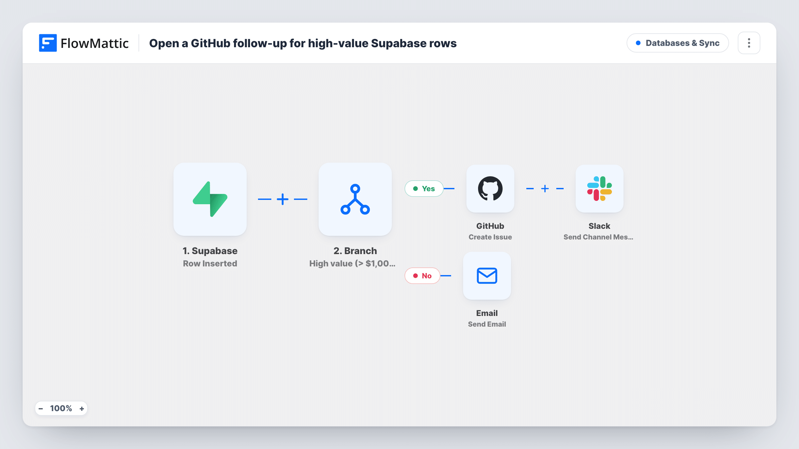Click the workflow title text

click(x=303, y=43)
